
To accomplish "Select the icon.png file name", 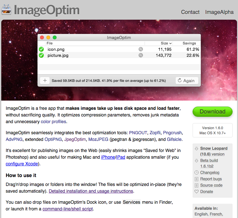I will coord(56,50).
